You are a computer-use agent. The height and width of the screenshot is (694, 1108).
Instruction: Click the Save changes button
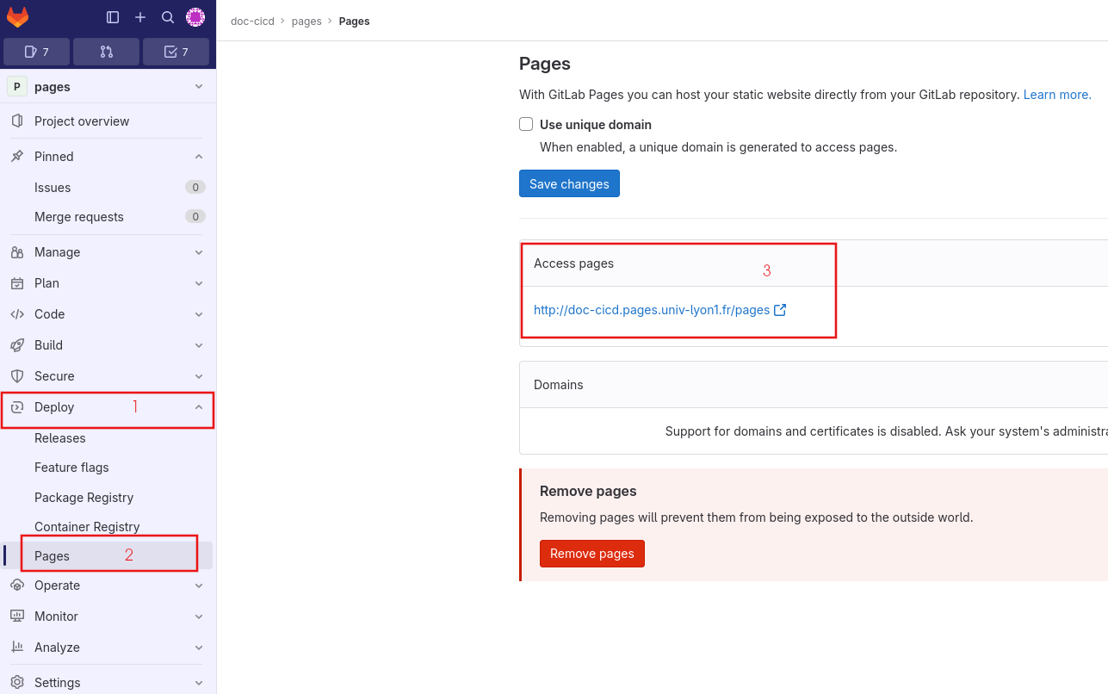coord(569,183)
